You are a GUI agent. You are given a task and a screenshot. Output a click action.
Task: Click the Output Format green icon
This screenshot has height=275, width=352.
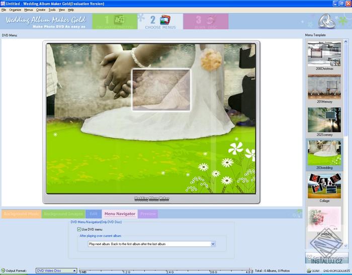(3, 271)
